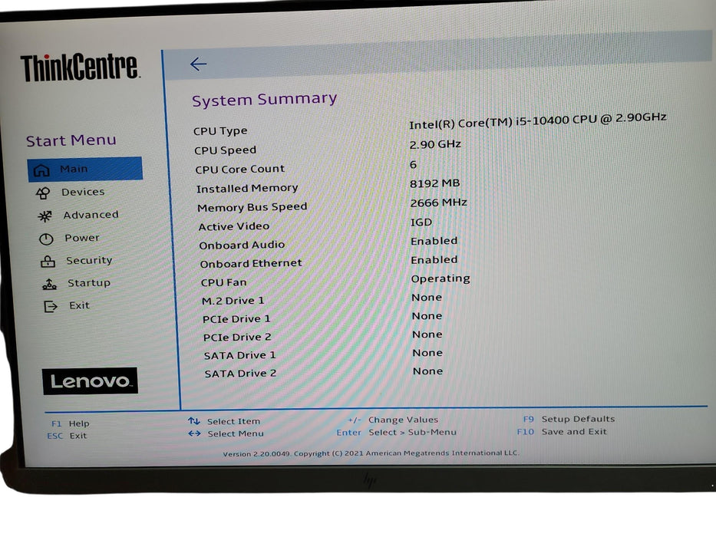Click F10 Save and Exit
This screenshot has height=537, width=716.
click(x=562, y=431)
